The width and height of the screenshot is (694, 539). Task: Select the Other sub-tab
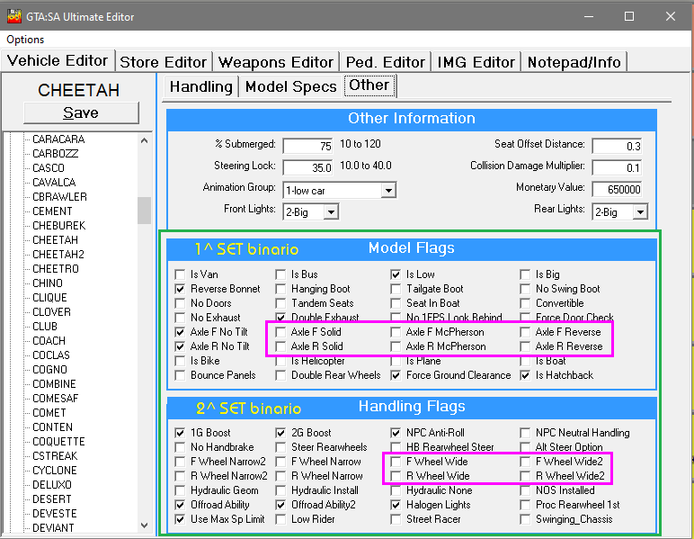click(369, 85)
